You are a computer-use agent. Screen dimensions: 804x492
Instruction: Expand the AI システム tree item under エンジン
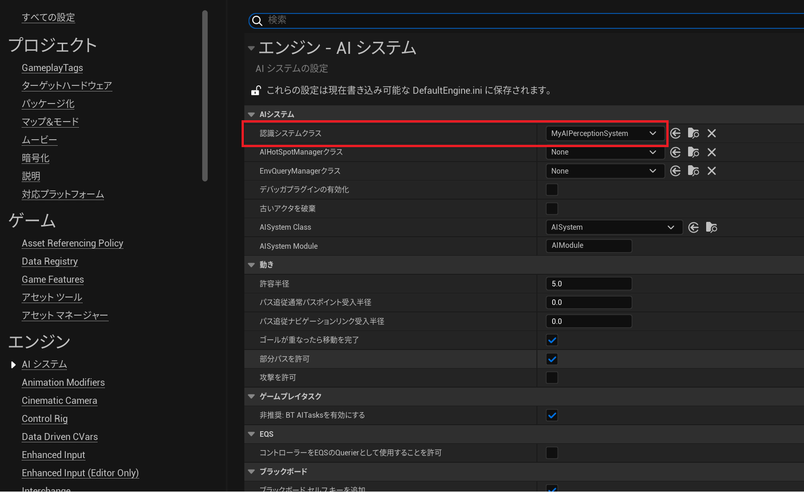pos(13,364)
